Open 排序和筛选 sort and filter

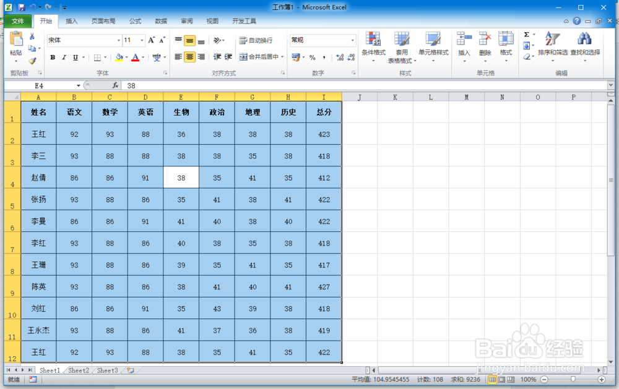tap(553, 48)
